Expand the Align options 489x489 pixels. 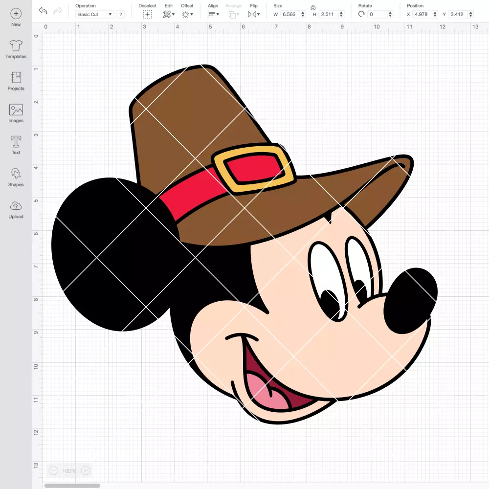(x=213, y=14)
